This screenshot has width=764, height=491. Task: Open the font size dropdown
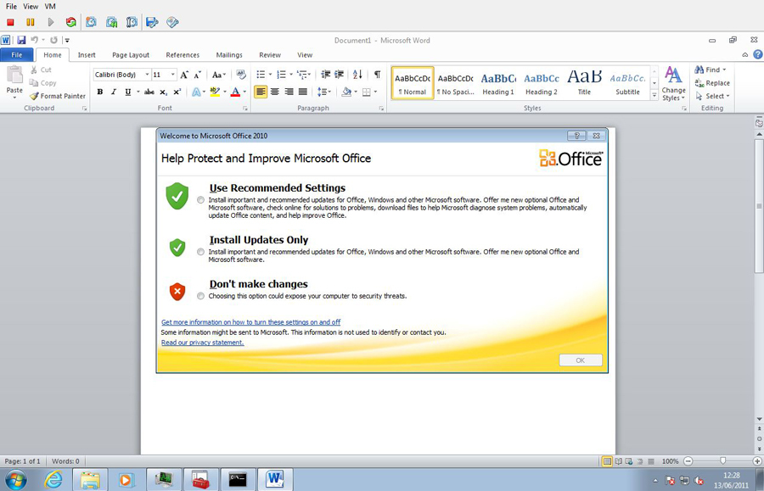(x=172, y=75)
